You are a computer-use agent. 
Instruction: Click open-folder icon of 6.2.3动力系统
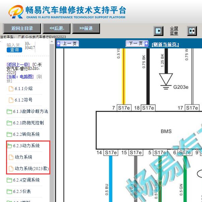[9, 146]
